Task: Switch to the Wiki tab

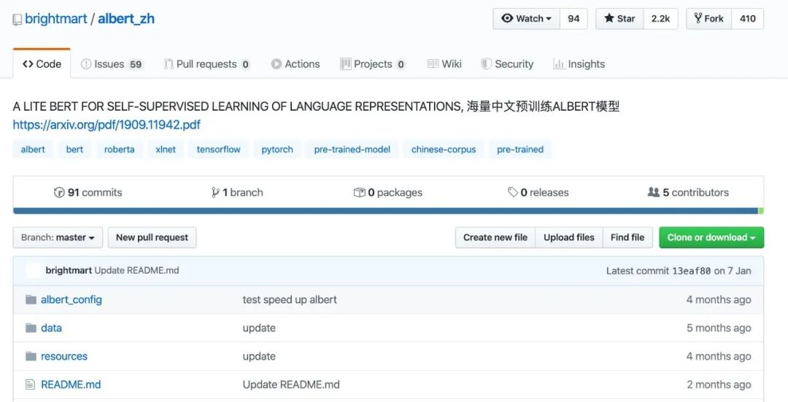Action: click(x=444, y=64)
